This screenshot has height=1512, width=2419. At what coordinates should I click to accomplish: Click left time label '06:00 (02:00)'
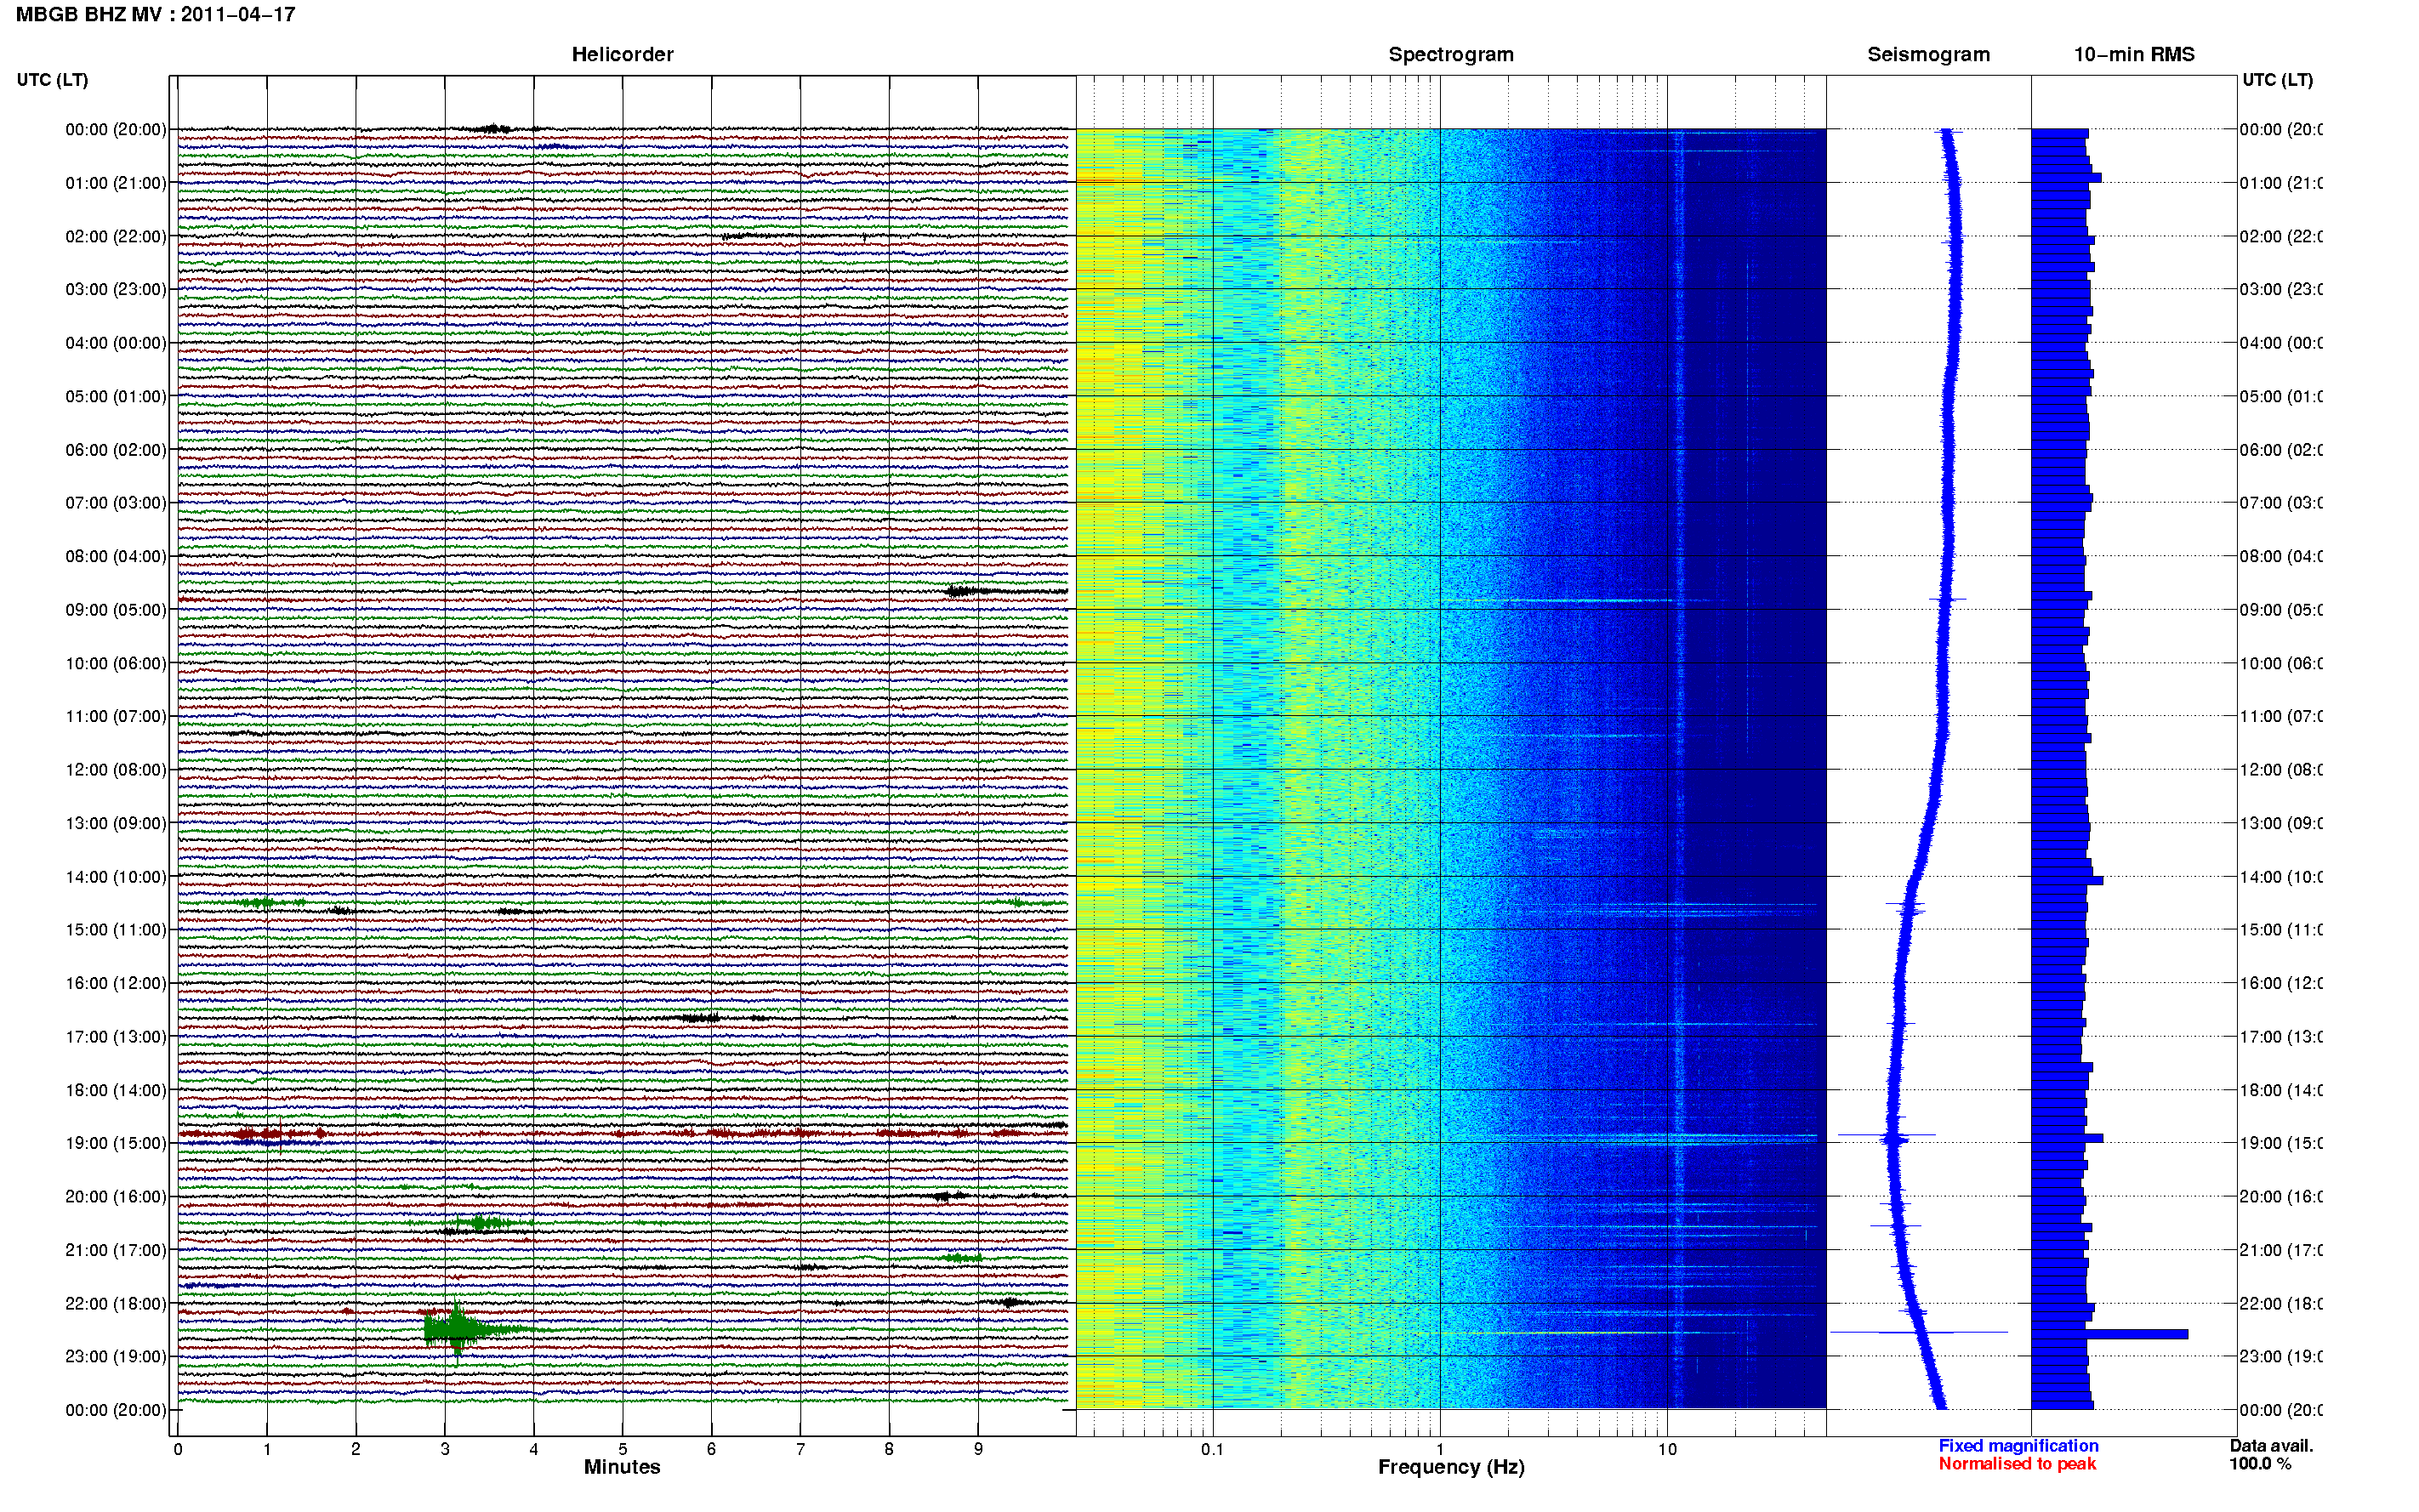pos(116,450)
